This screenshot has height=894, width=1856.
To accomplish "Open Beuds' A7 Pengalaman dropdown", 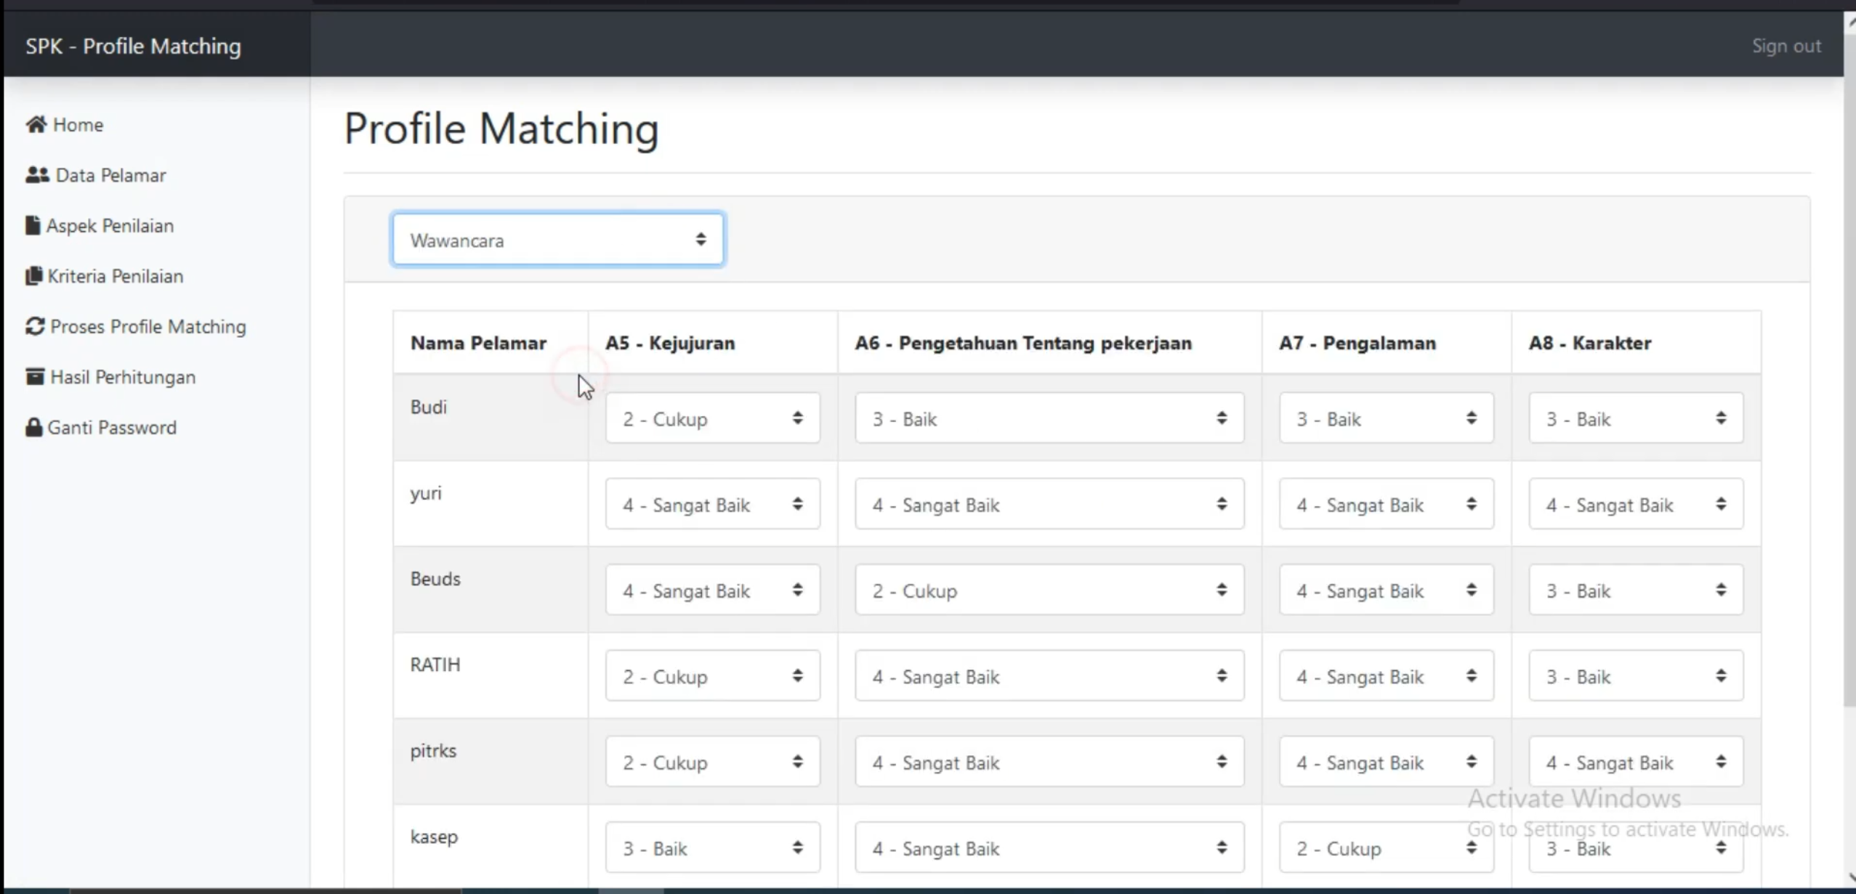I will coord(1386,590).
